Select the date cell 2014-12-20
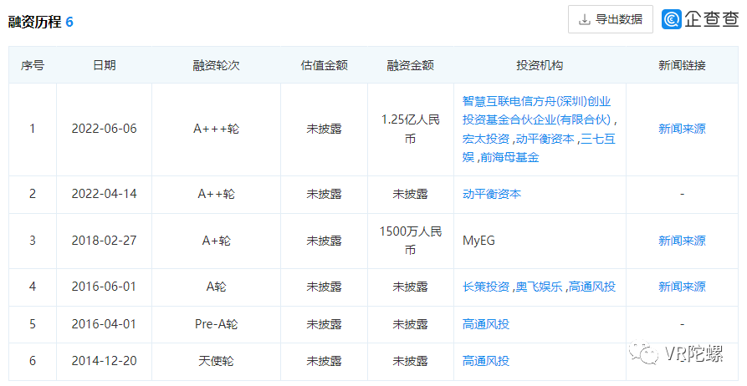This screenshot has height=386, width=747. coord(105,361)
